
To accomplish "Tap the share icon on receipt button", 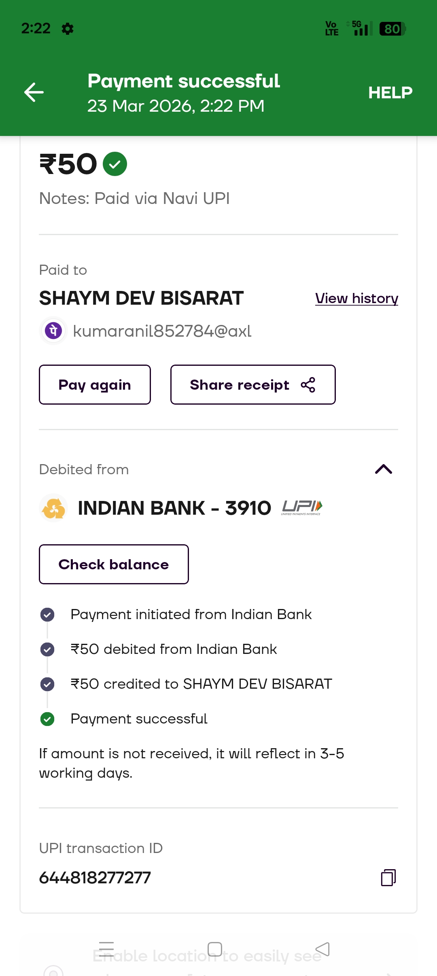I will (308, 385).
